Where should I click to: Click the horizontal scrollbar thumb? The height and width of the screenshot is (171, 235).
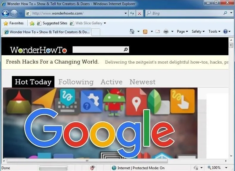click(87, 161)
